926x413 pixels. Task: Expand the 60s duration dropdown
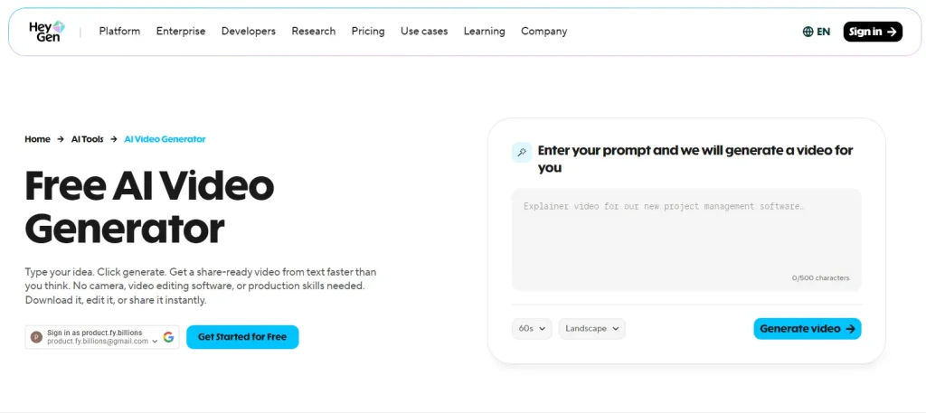point(532,329)
